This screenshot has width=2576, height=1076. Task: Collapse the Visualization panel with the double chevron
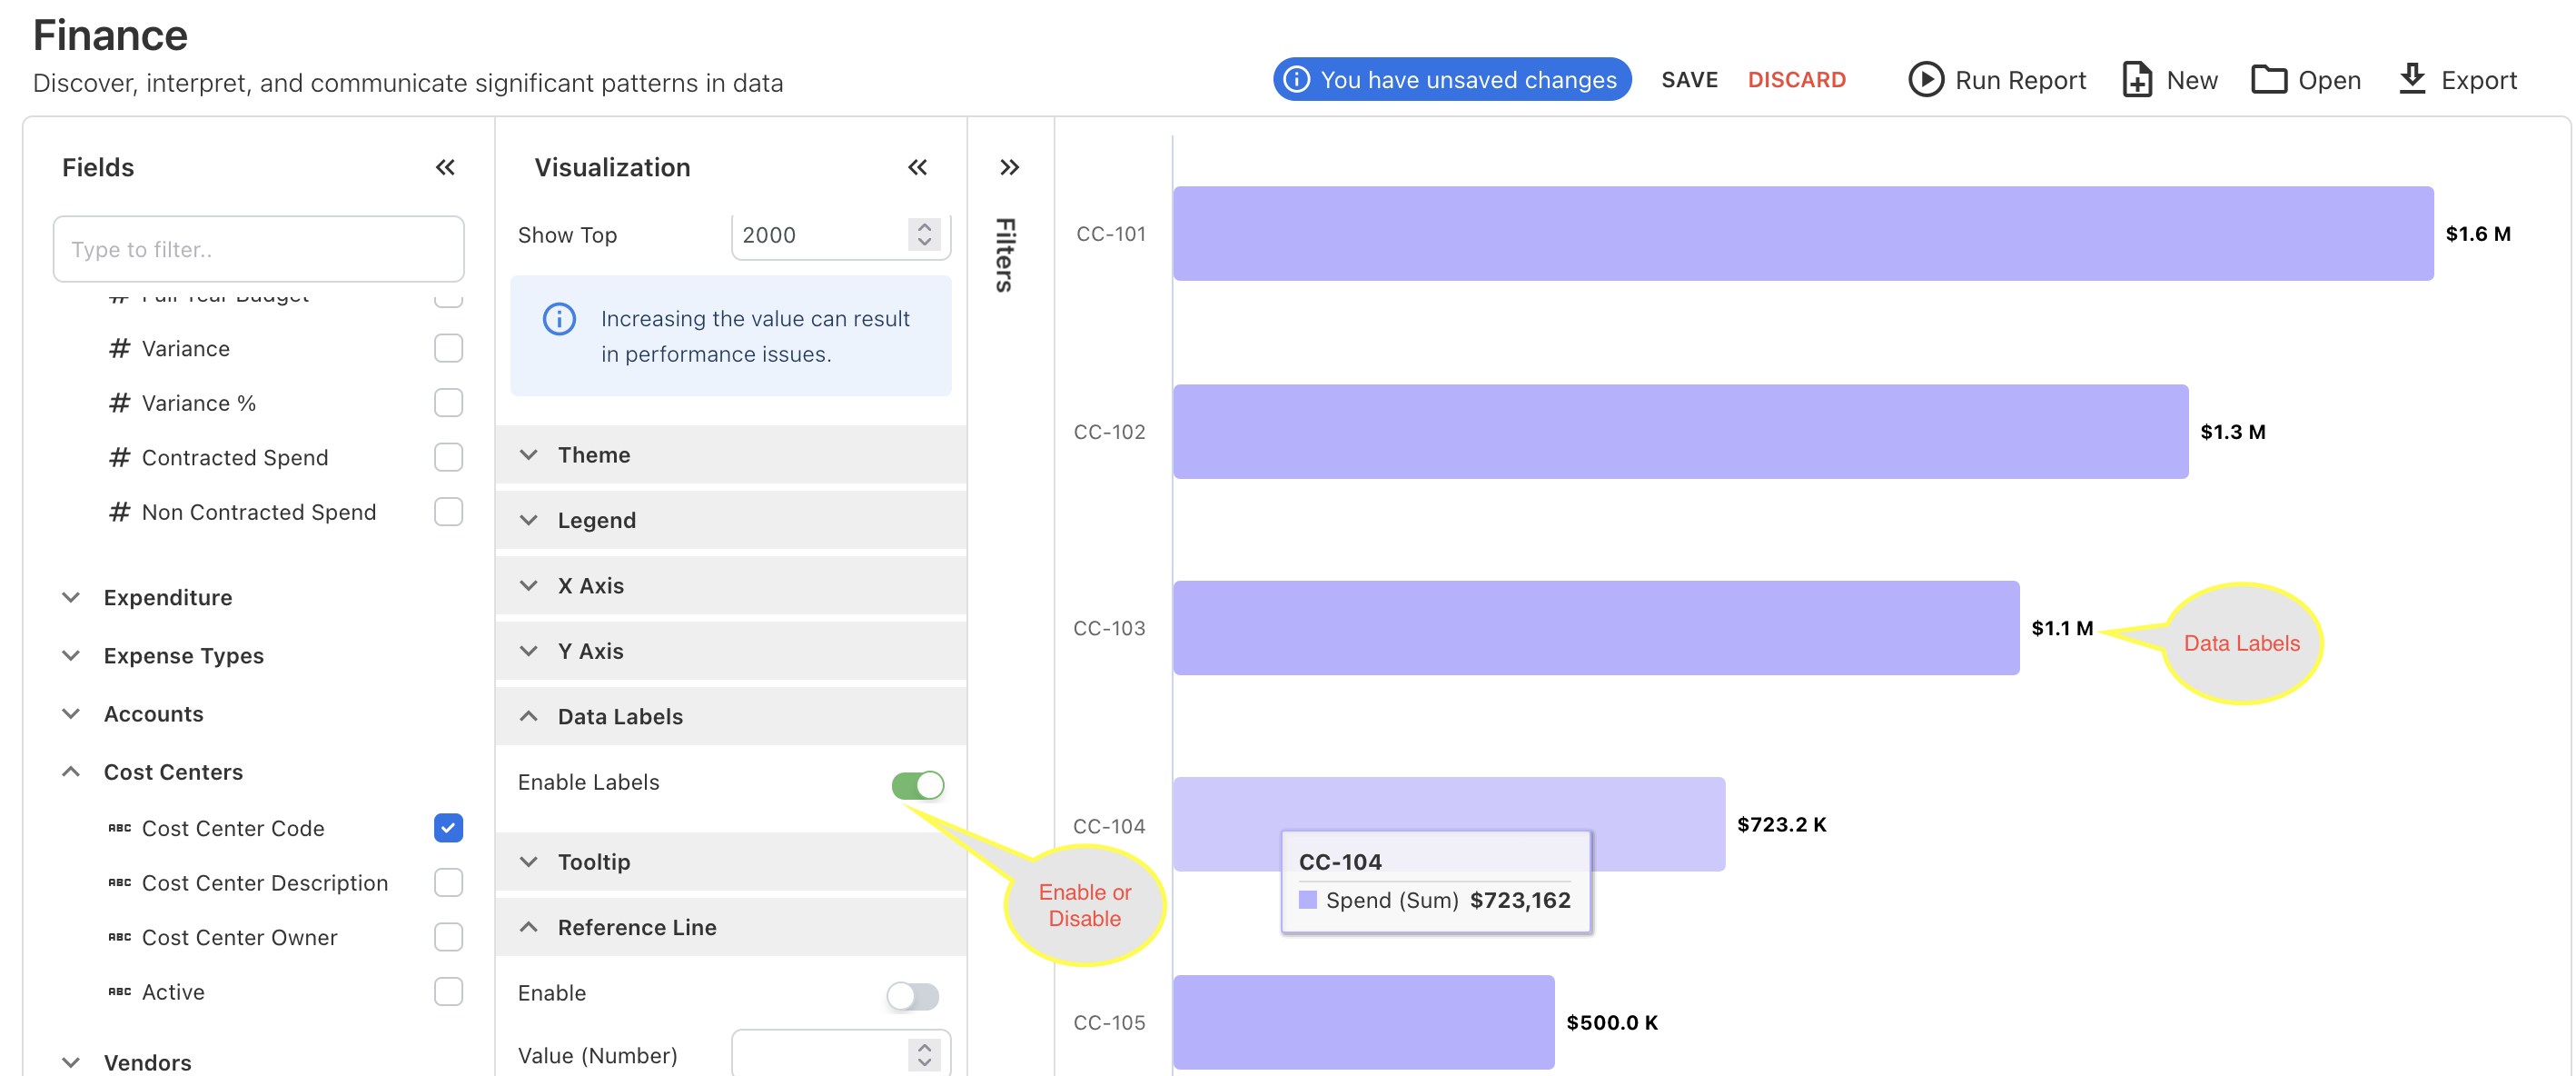pos(917,167)
